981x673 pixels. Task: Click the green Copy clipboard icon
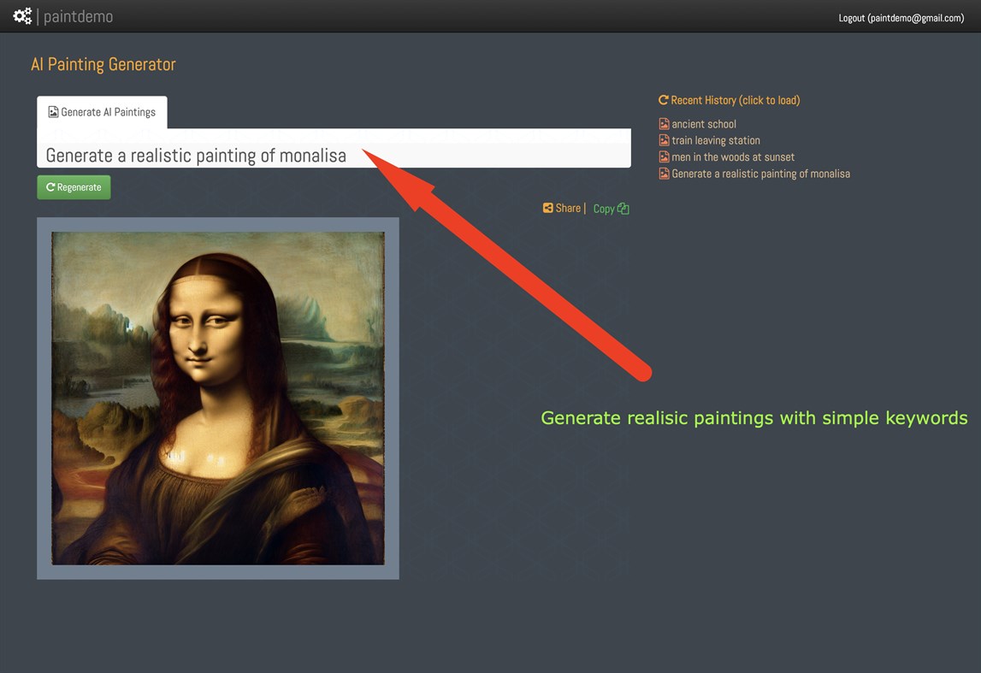click(x=625, y=207)
